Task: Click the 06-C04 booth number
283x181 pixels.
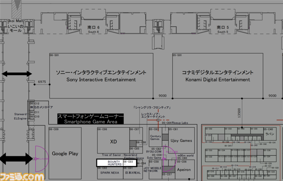Action: click(141, 163)
